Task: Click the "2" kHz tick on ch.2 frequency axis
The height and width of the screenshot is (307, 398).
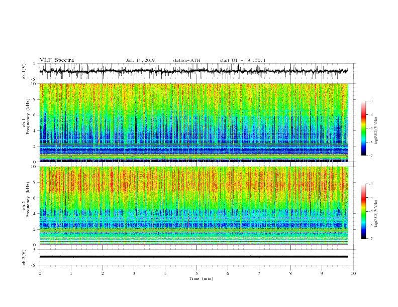Action: click(x=35, y=229)
